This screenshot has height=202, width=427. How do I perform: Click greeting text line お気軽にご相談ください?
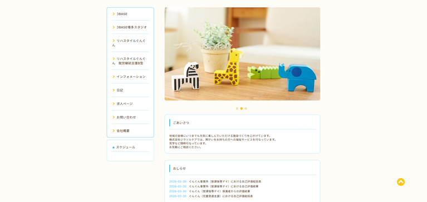tap(185, 147)
